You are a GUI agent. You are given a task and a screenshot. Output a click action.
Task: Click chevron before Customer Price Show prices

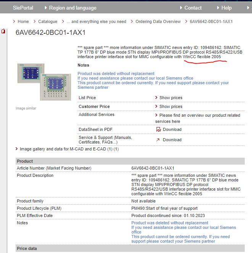pos(156,106)
